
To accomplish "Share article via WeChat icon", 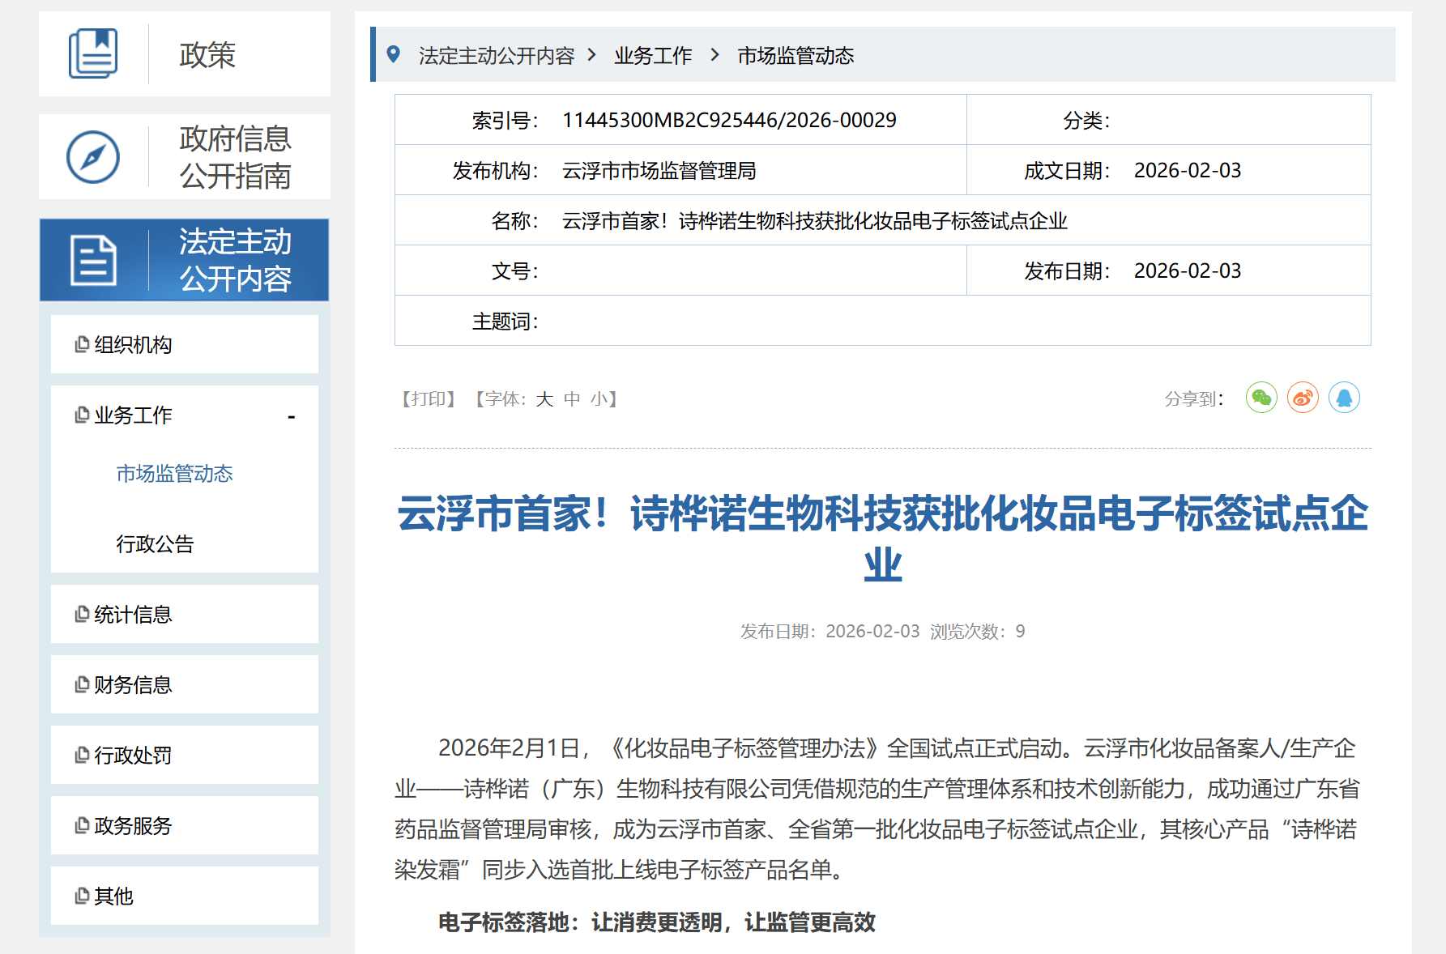I will pos(1261,398).
